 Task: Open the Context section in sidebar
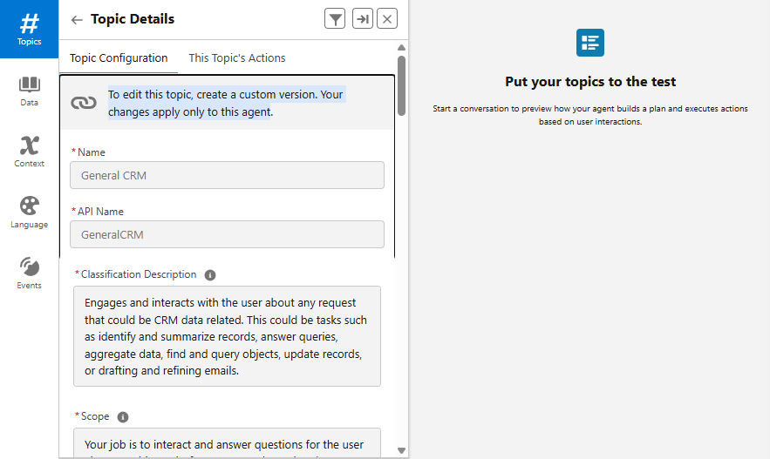pyautogui.click(x=29, y=152)
